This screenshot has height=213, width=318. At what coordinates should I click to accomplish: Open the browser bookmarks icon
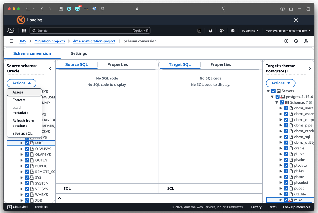[x=61, y=9]
